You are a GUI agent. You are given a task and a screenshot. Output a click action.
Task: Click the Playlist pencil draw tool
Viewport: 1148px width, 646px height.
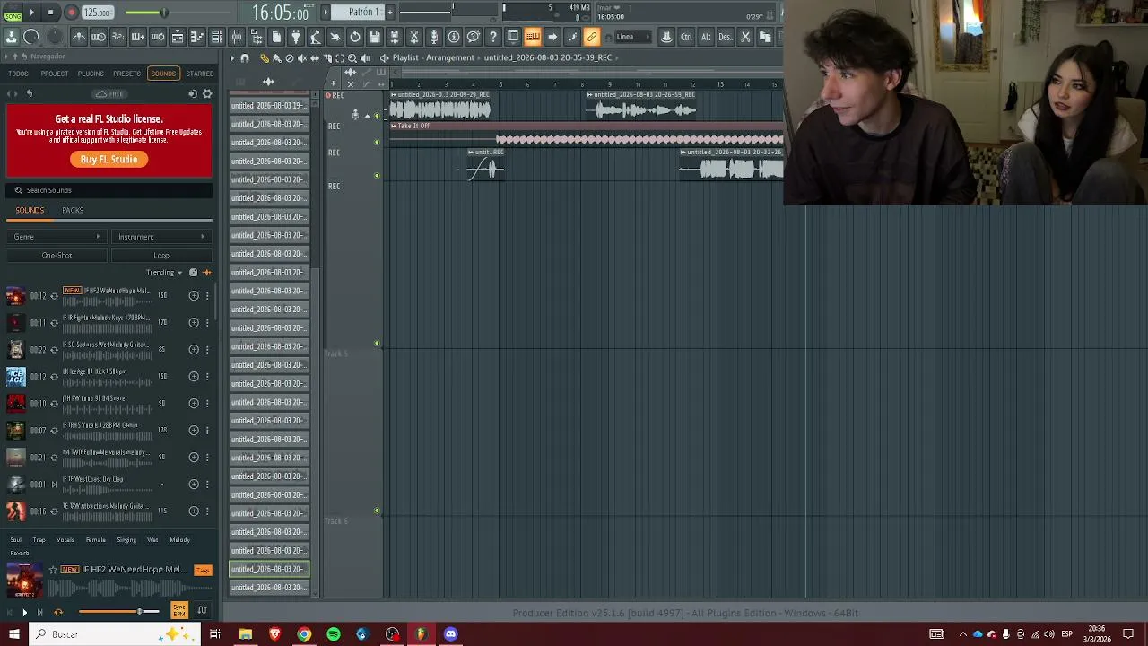[x=264, y=58]
